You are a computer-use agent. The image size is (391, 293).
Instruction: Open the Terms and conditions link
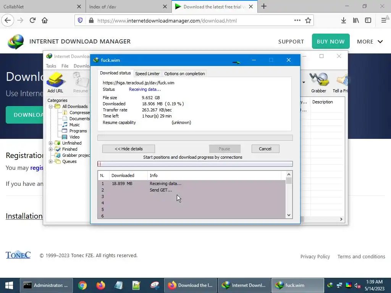tap(361, 257)
